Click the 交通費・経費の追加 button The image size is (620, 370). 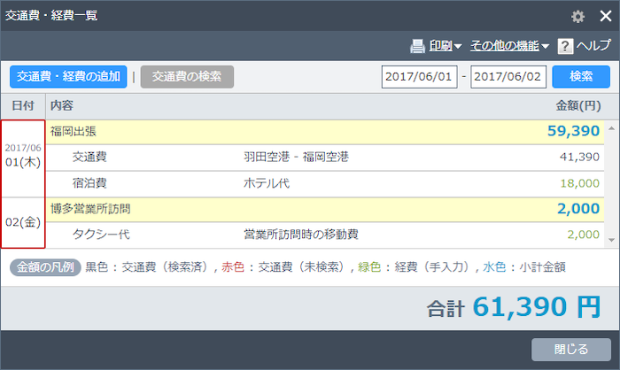pyautogui.click(x=68, y=77)
